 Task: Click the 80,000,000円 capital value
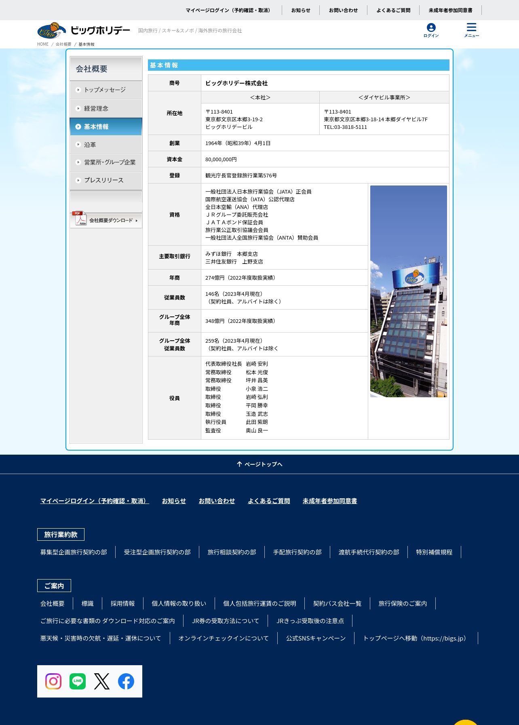coord(221,159)
